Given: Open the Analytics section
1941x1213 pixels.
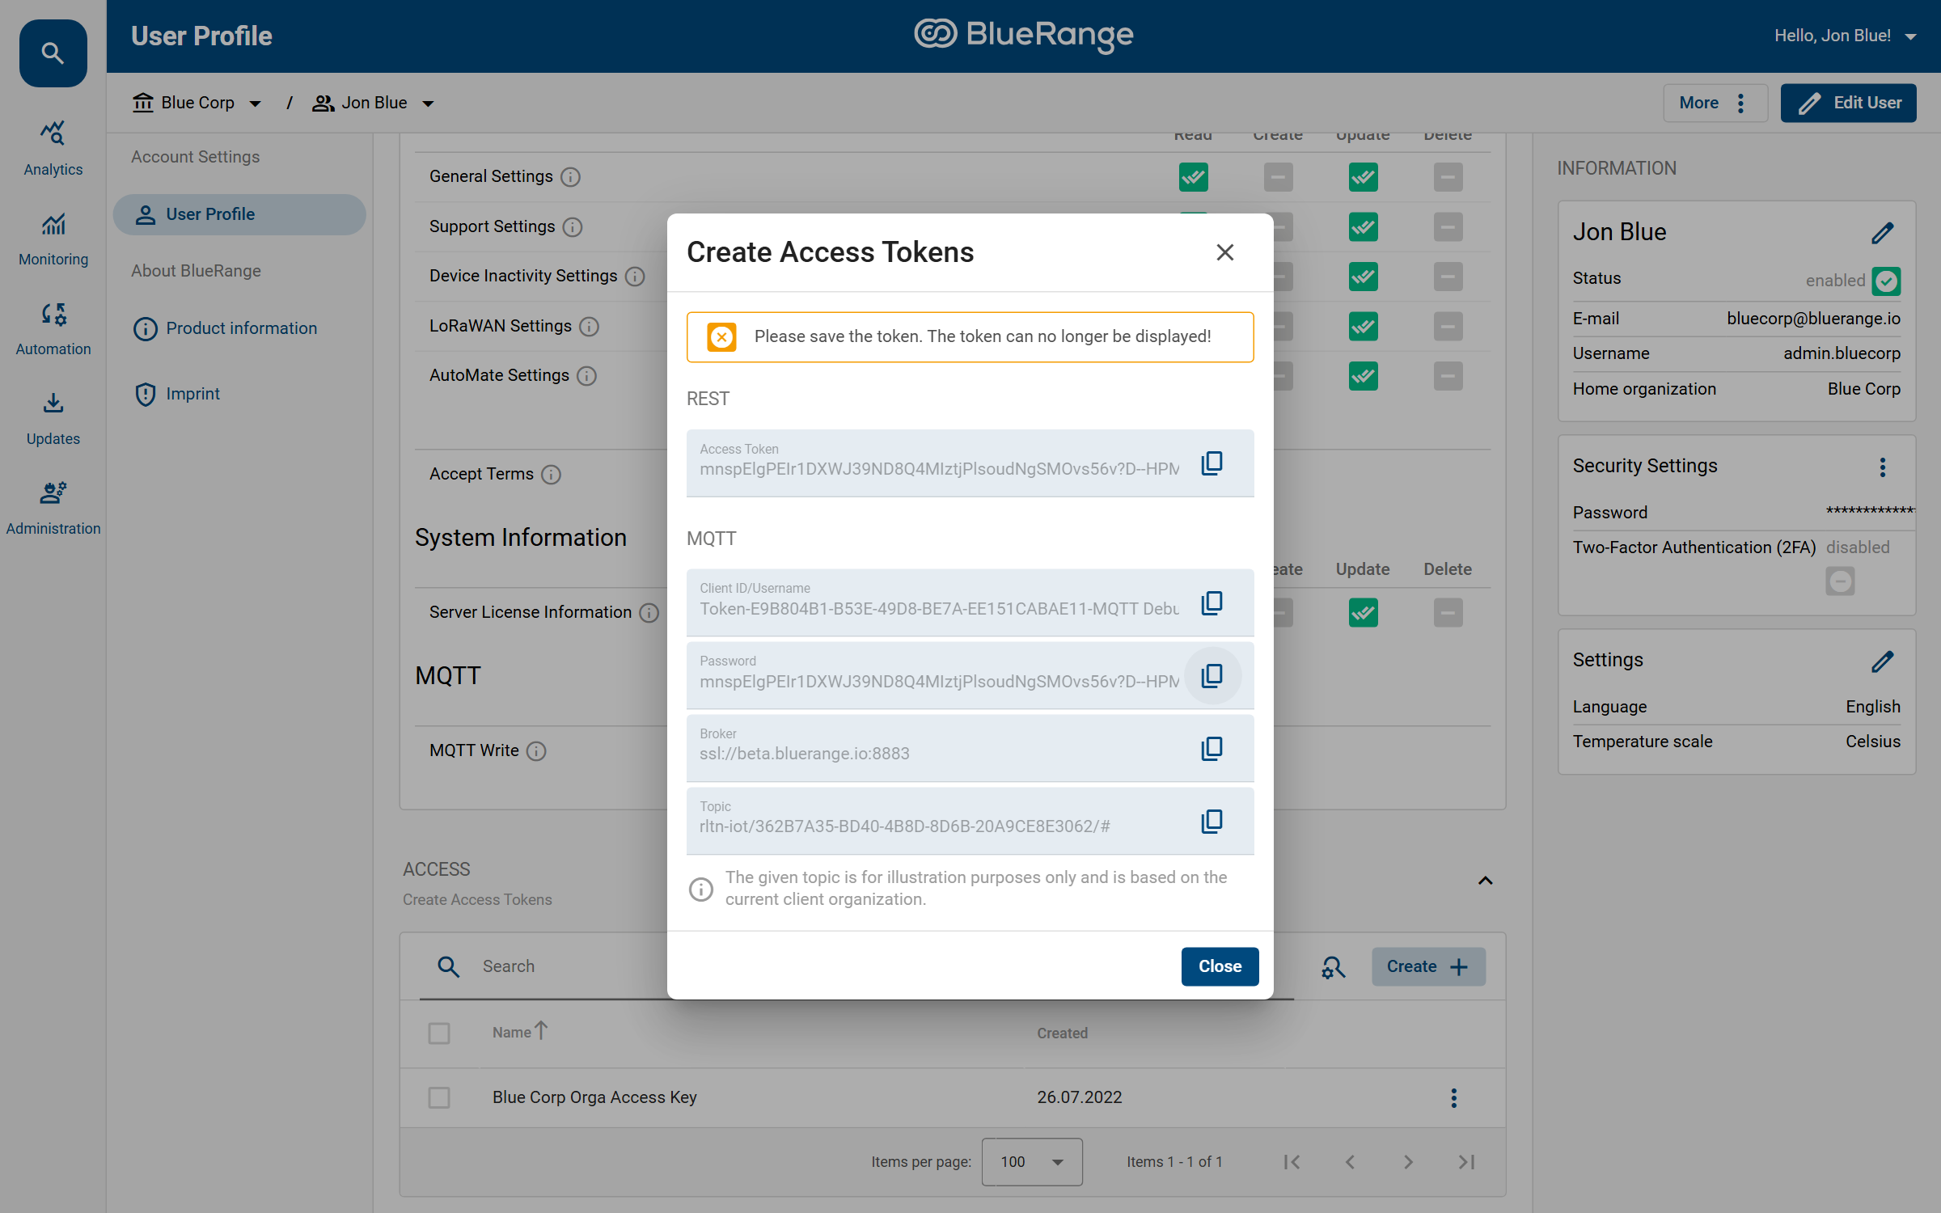Looking at the screenshot, I should click(53, 149).
